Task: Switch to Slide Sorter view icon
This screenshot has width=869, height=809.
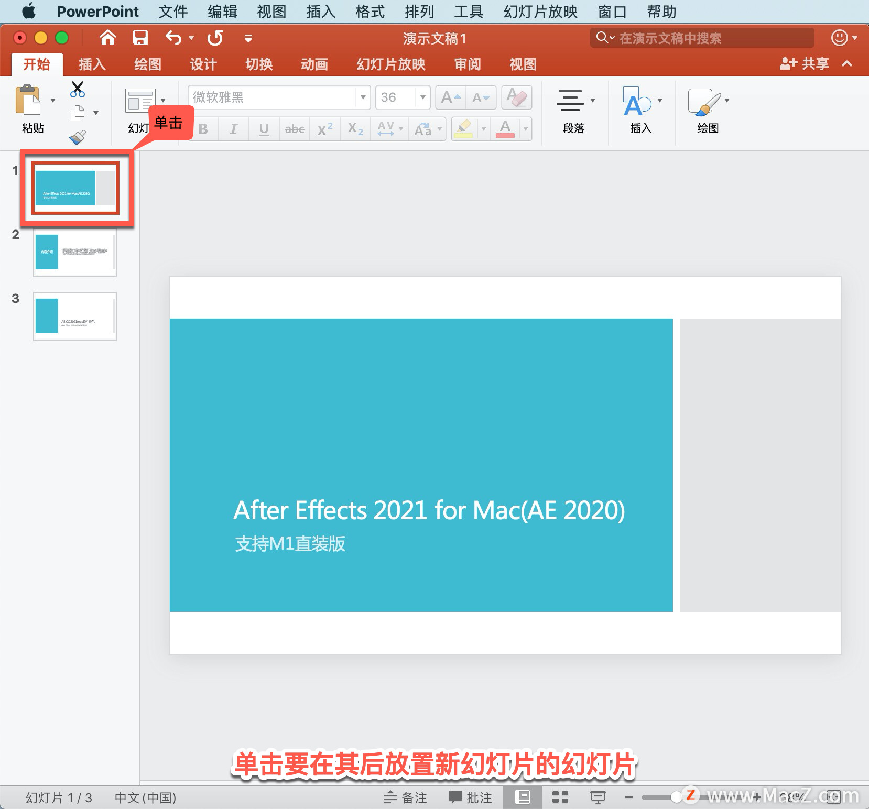Action: tap(560, 797)
